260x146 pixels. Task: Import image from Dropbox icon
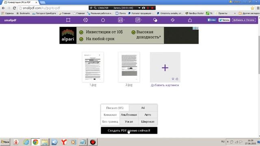click(x=173, y=79)
